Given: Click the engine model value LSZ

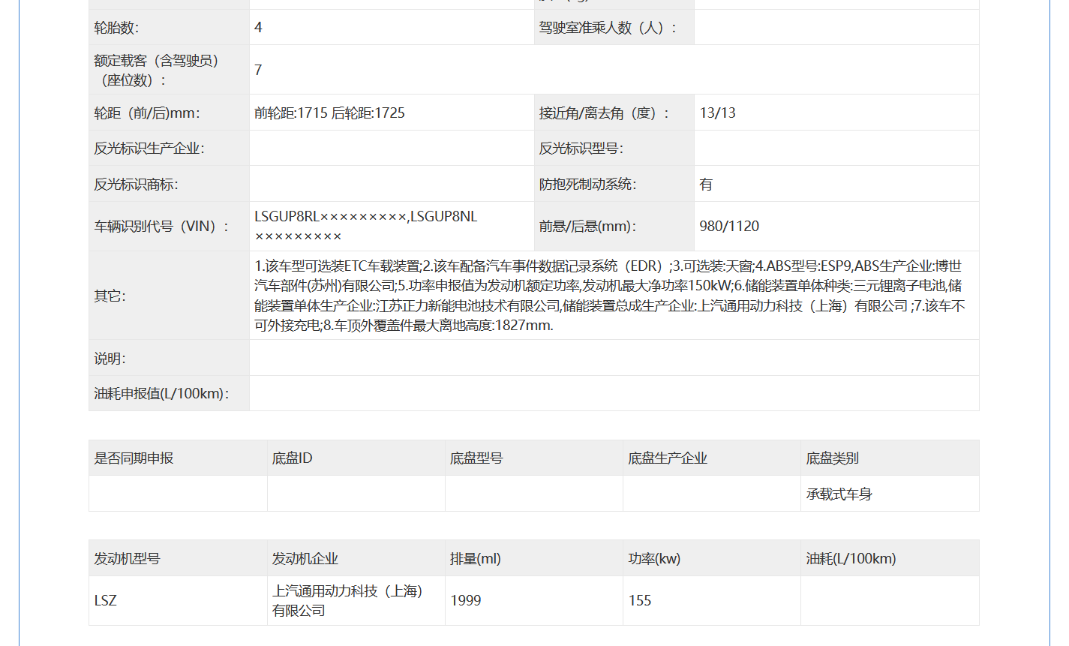Looking at the screenshot, I should click(106, 601).
